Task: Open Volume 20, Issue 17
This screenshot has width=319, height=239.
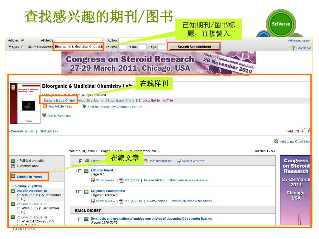Action: pyautogui.click(x=32, y=204)
